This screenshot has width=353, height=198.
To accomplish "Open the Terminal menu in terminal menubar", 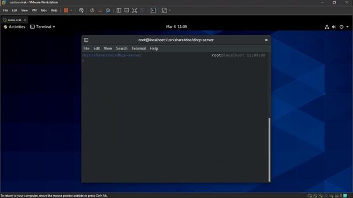I will point(138,48).
